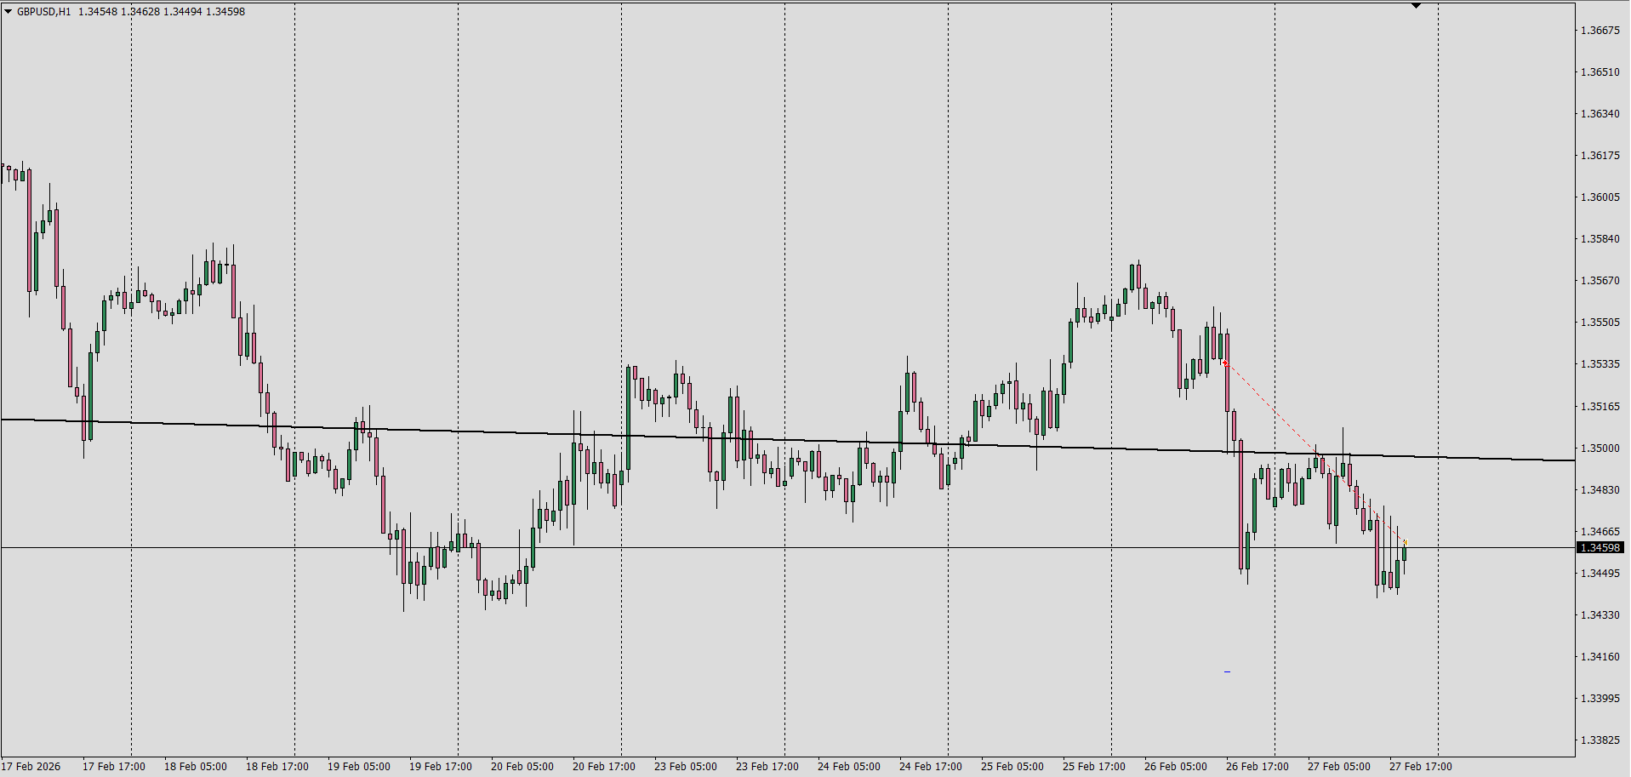The width and height of the screenshot is (1631, 777).
Task: Click the 18 Feb 05:00 time label
Action: click(x=196, y=767)
